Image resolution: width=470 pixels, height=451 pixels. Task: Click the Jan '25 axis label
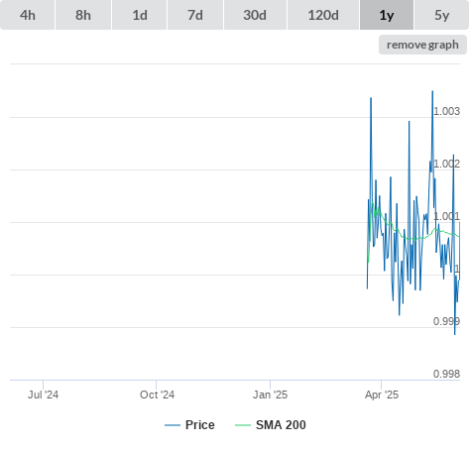tap(270, 395)
